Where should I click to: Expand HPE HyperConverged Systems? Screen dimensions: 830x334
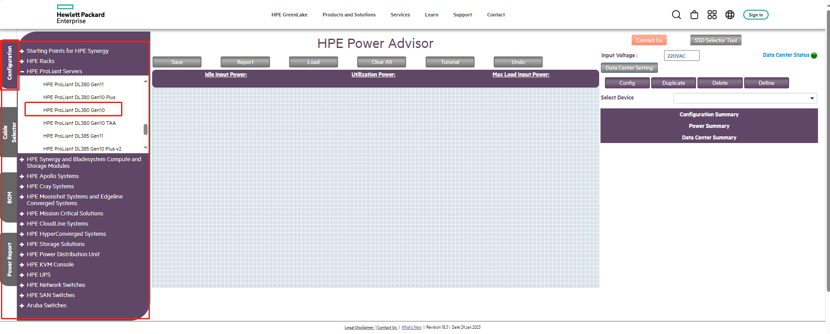22,234
